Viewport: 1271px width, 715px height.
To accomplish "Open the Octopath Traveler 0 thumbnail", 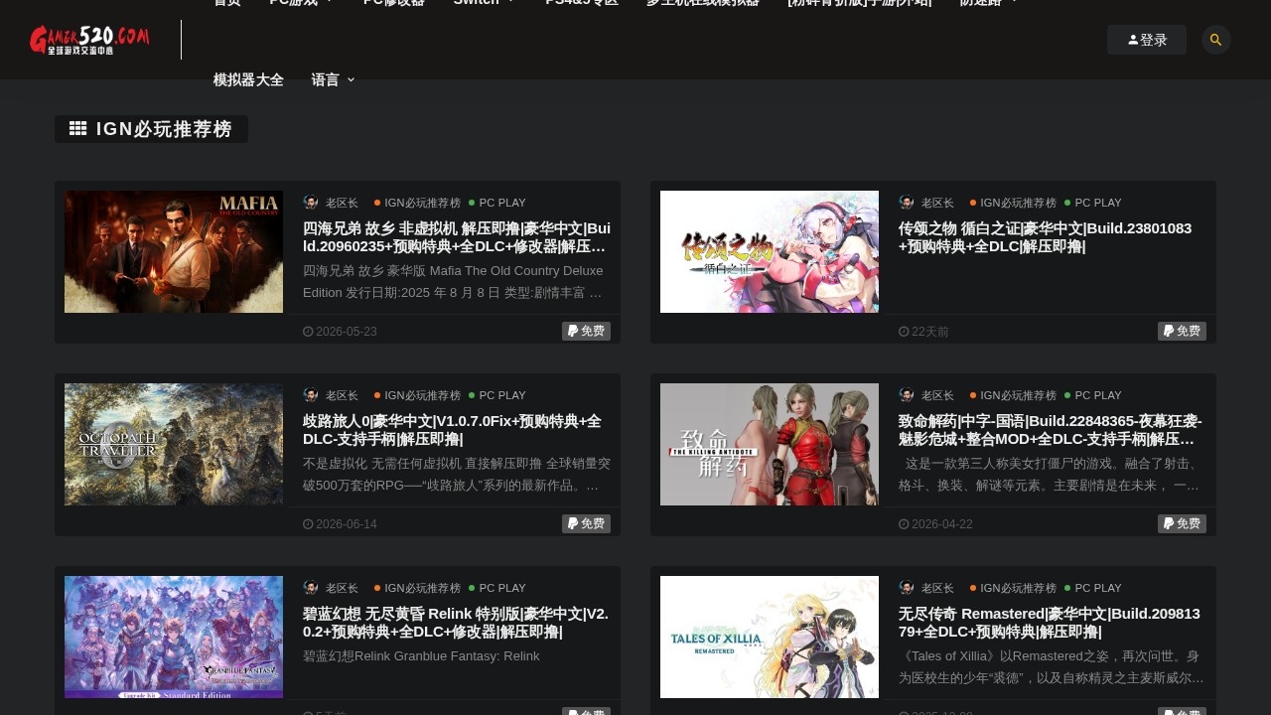I will (174, 444).
